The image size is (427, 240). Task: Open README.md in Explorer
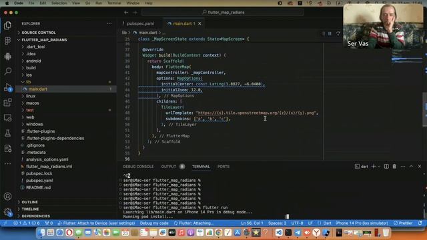click(38, 187)
